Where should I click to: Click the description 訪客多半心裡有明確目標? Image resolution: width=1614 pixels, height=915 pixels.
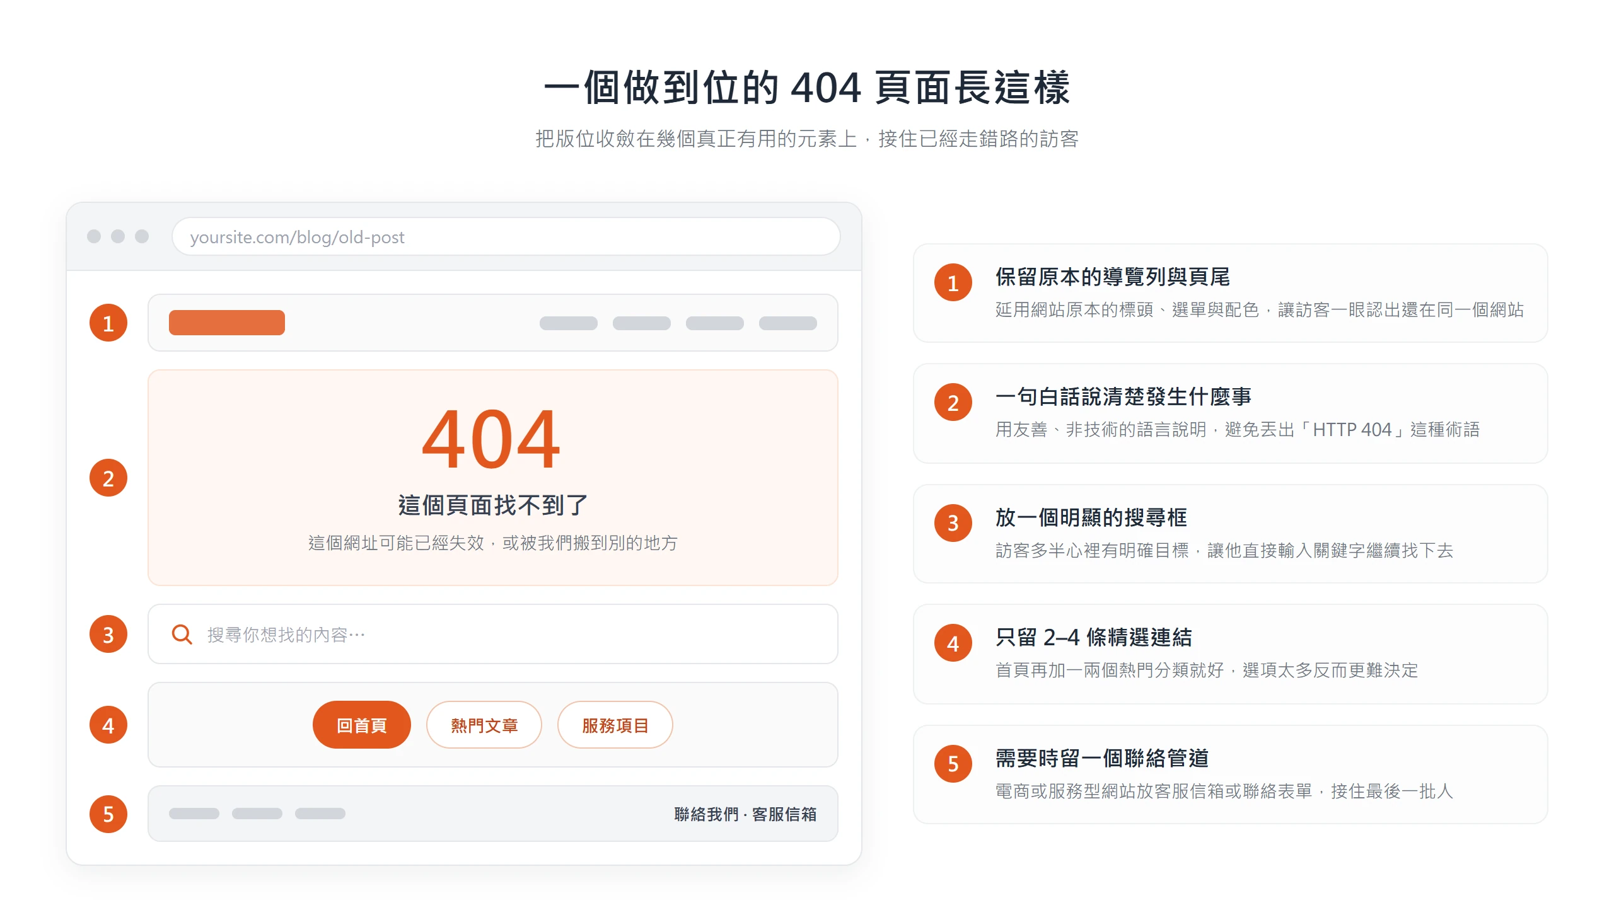click(x=1091, y=550)
